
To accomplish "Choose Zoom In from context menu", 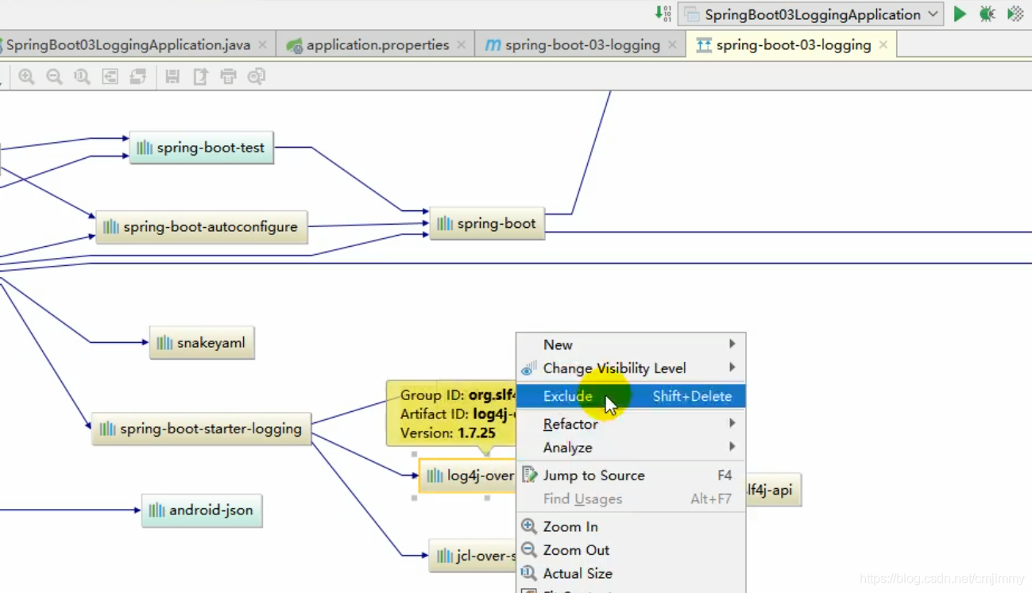I will point(631,526).
